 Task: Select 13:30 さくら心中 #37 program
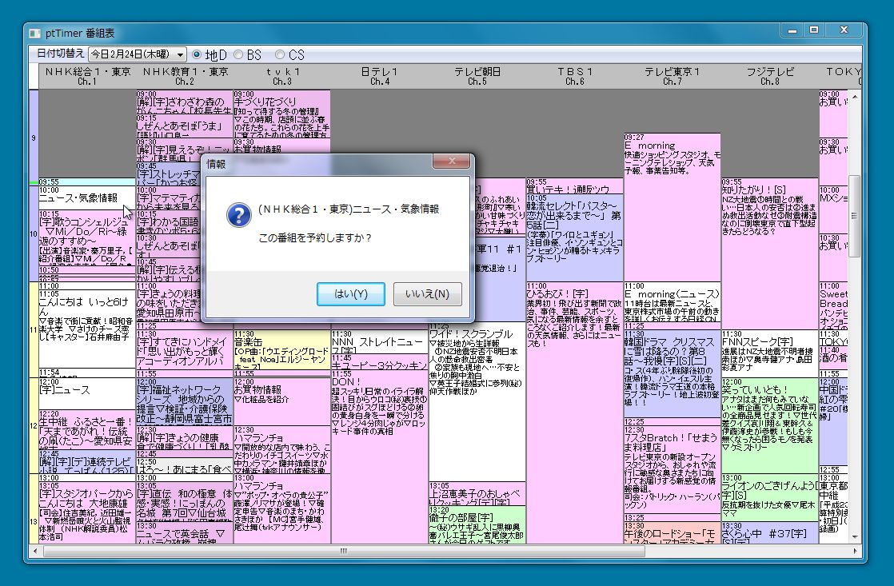[x=769, y=532]
